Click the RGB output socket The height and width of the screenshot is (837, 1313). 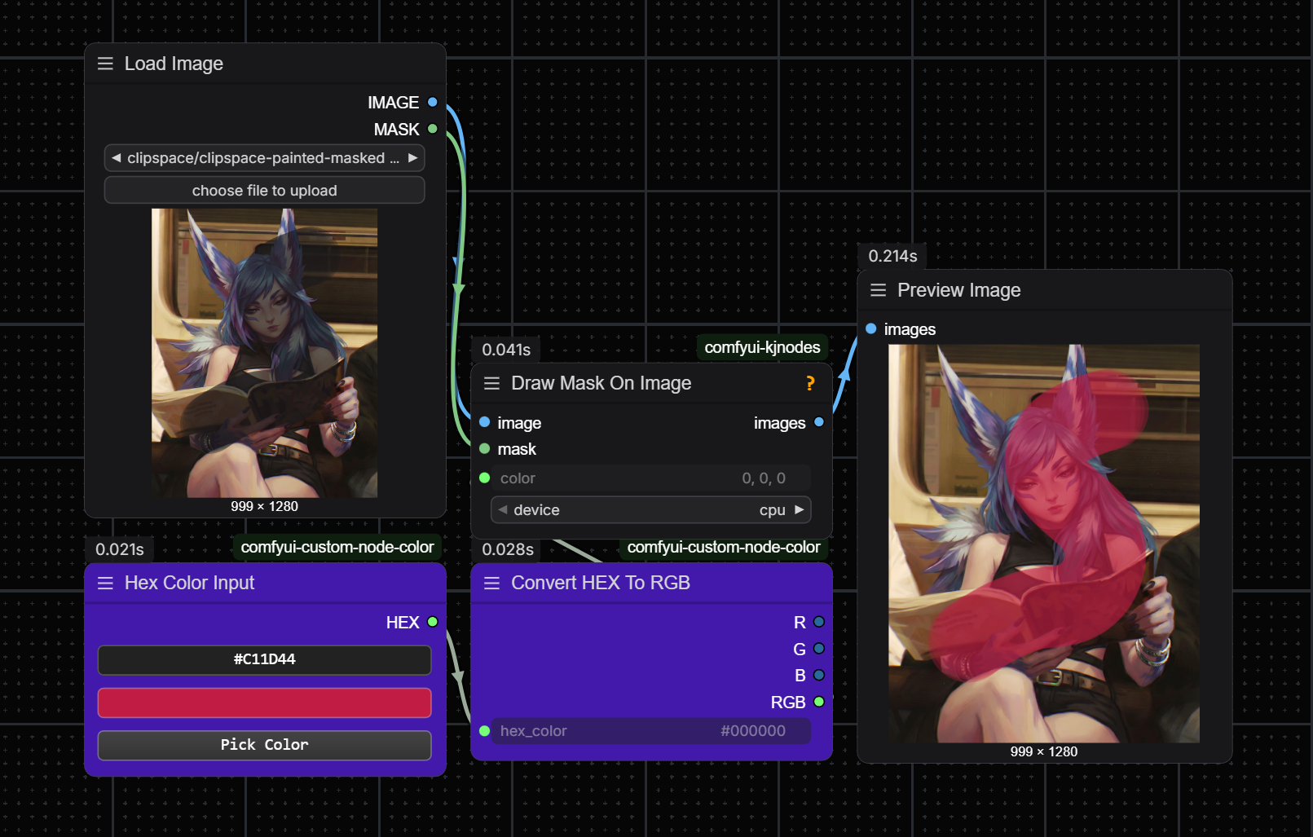tap(819, 702)
